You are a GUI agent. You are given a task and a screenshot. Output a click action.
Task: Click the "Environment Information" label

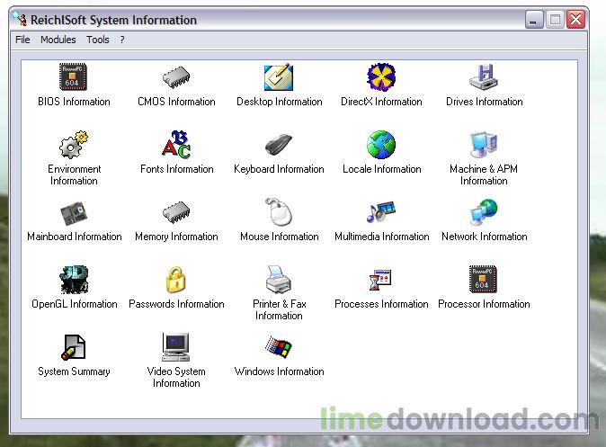(x=74, y=174)
